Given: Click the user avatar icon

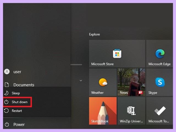Looking at the screenshot, I should coord(7,71).
